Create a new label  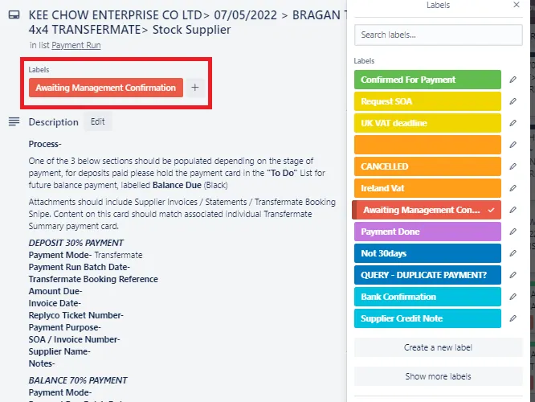pos(438,347)
